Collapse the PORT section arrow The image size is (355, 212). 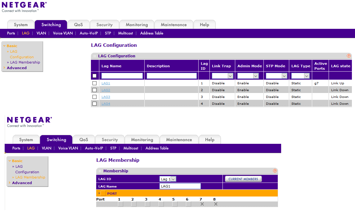tap(99, 193)
